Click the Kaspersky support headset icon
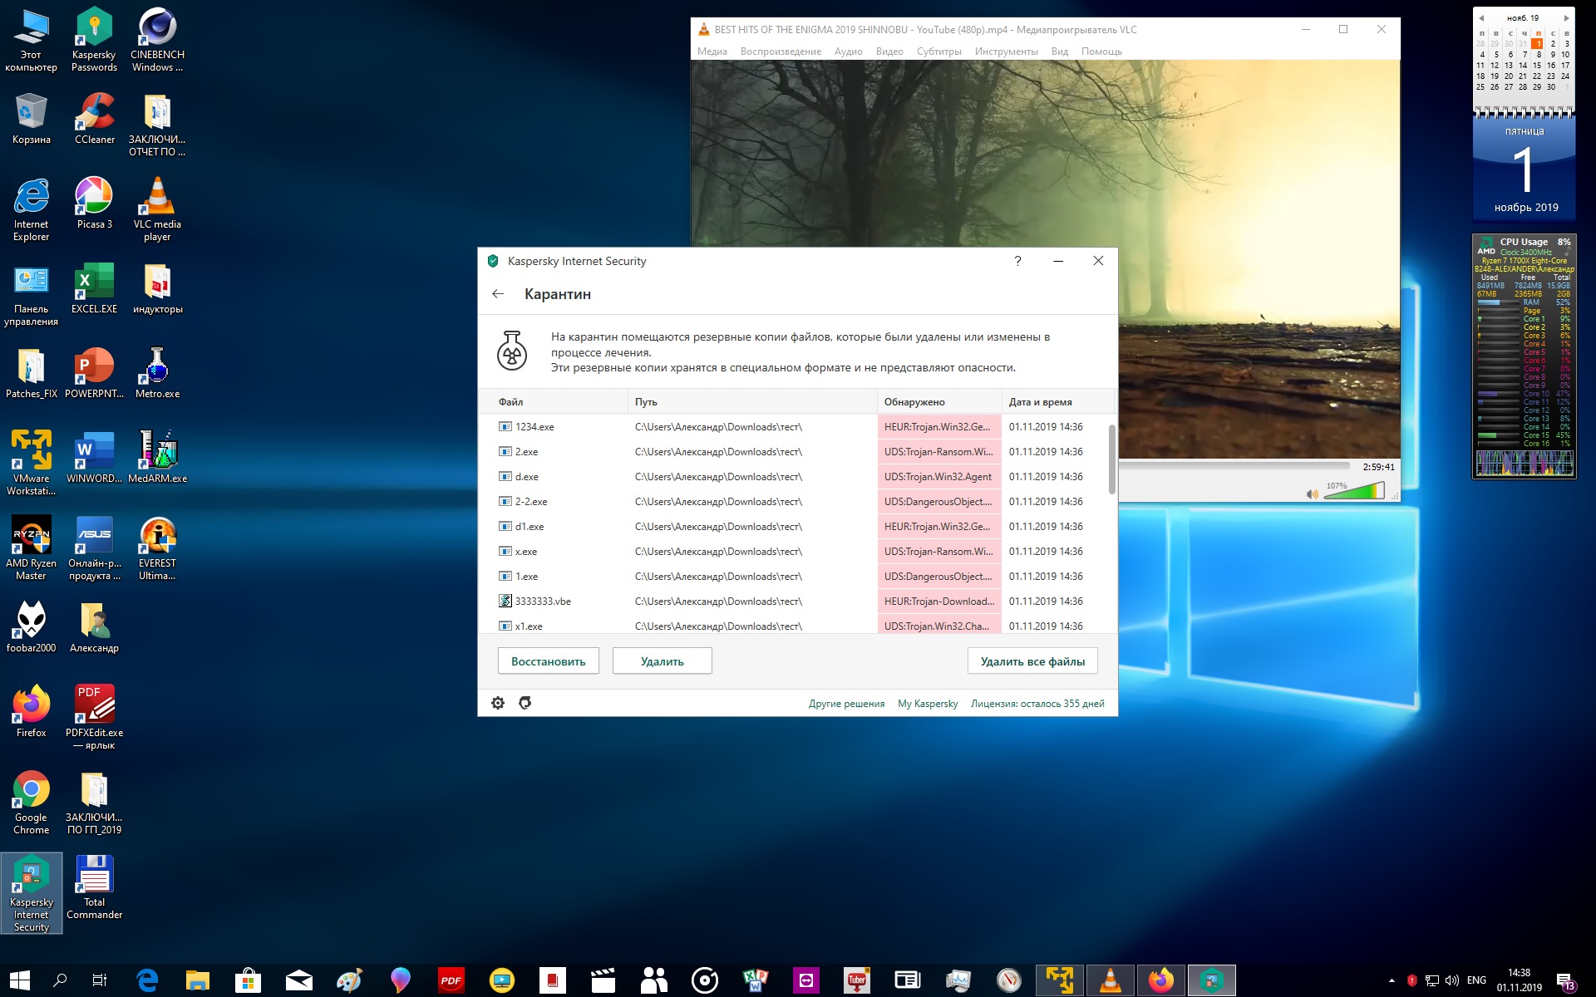This screenshot has height=997, width=1596. 525,703
